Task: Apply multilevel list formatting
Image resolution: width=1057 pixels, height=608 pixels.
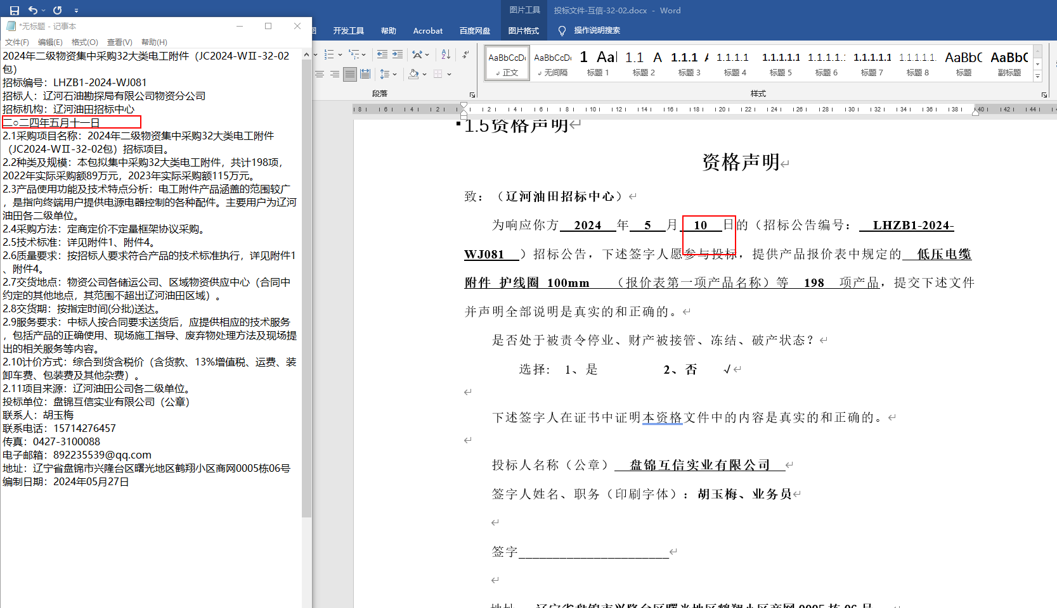Action: coord(354,54)
